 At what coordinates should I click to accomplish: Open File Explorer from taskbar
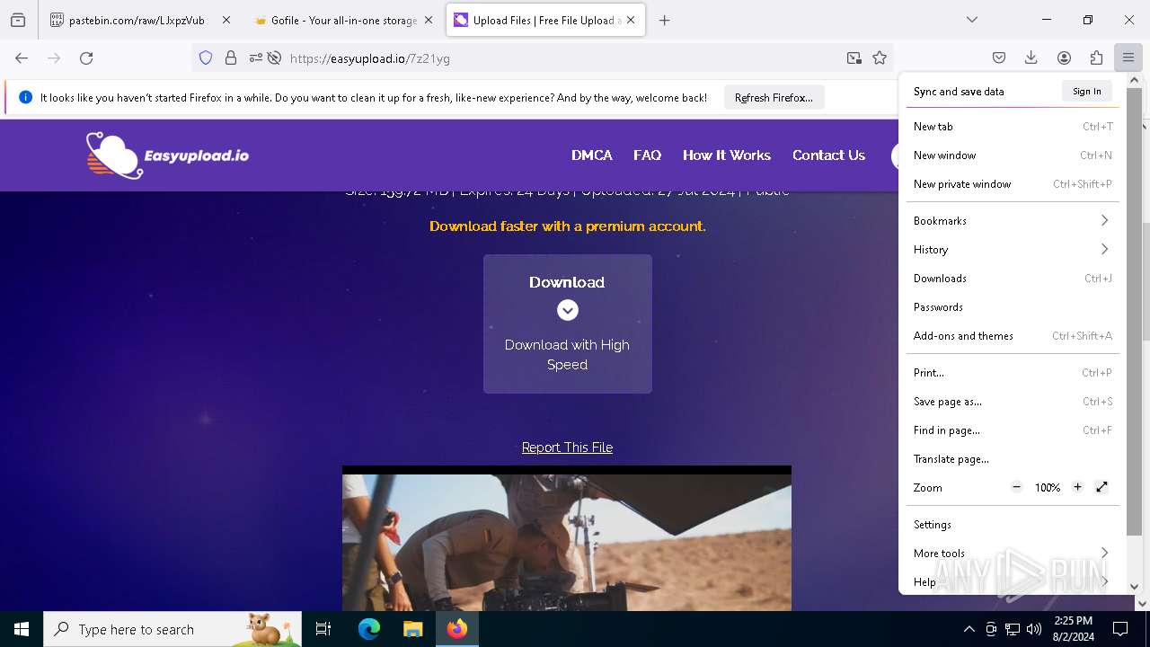[x=412, y=629]
